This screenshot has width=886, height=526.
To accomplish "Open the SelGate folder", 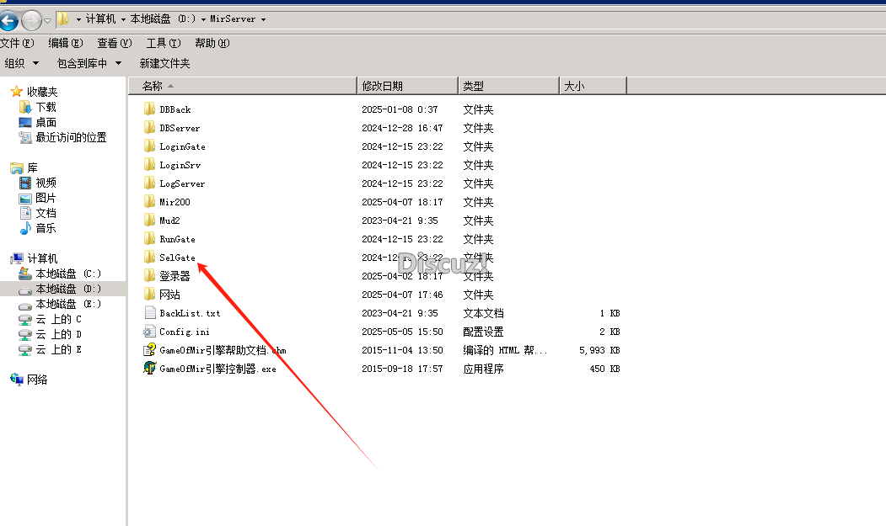I will click(175, 257).
